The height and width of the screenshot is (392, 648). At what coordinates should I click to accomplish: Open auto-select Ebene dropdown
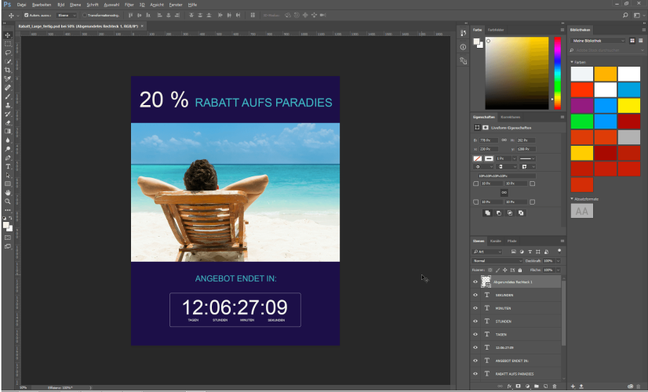67,15
